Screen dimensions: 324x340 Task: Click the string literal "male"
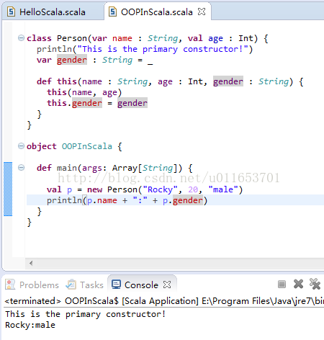point(223,189)
